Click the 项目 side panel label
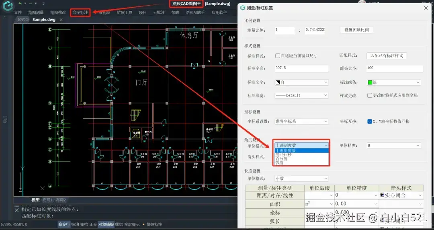The image size is (434, 230). 5,120
